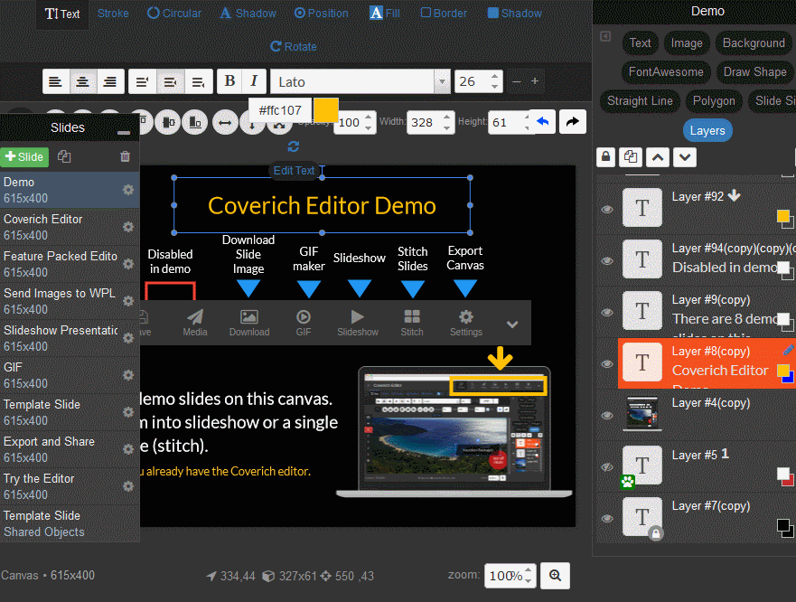Viewport: 796px width, 602px height.
Task: Adjust width value stepper
Action: 446,122
